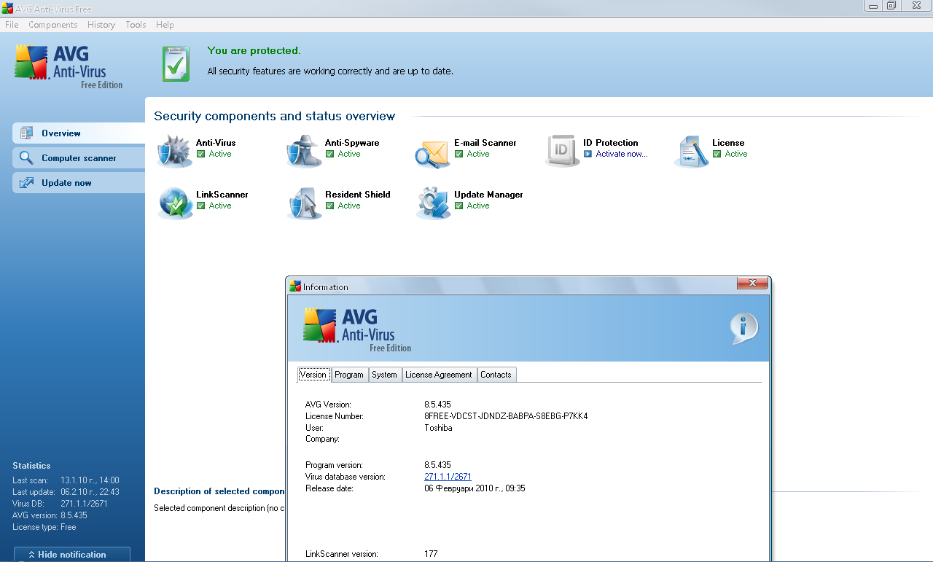Screen dimensions: 933x562
Task: Close the Information dialog
Action: tap(752, 284)
